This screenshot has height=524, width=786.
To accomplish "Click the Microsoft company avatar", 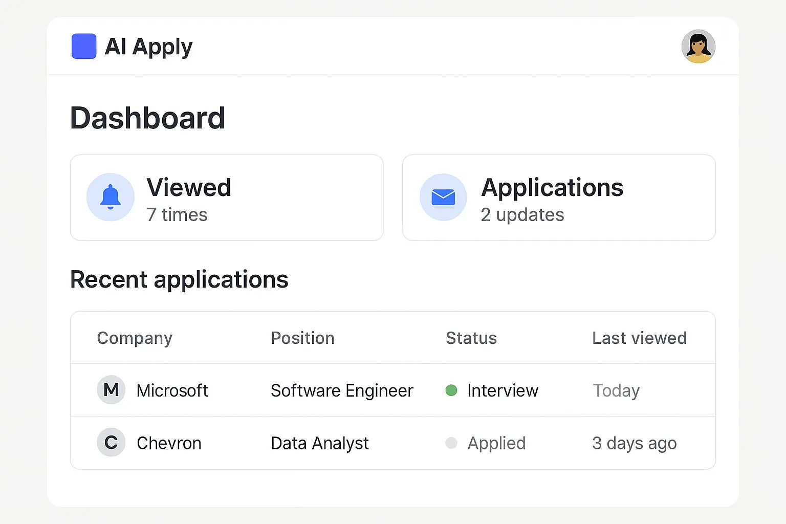I will point(111,390).
